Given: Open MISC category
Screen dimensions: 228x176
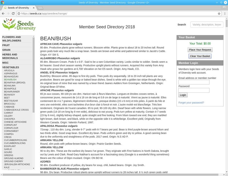Looking at the screenshot, I should tap(5, 63).
